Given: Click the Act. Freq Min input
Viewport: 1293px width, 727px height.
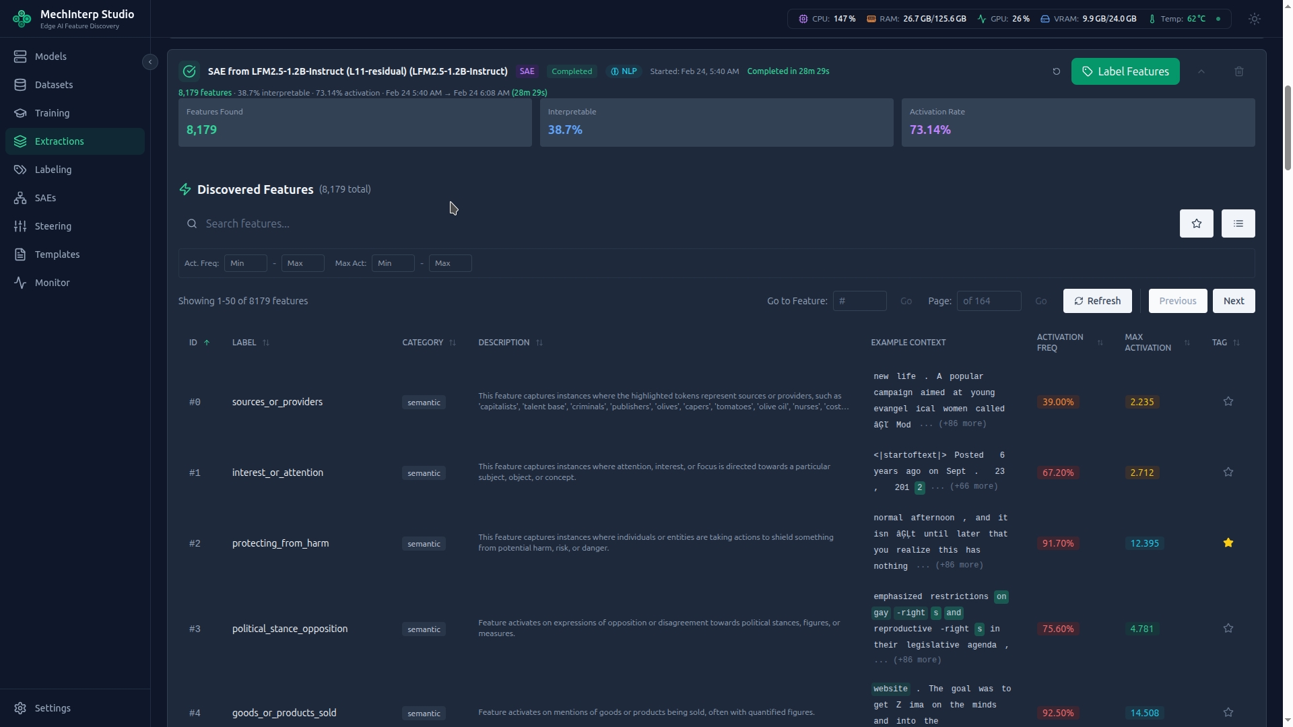Looking at the screenshot, I should tap(245, 263).
